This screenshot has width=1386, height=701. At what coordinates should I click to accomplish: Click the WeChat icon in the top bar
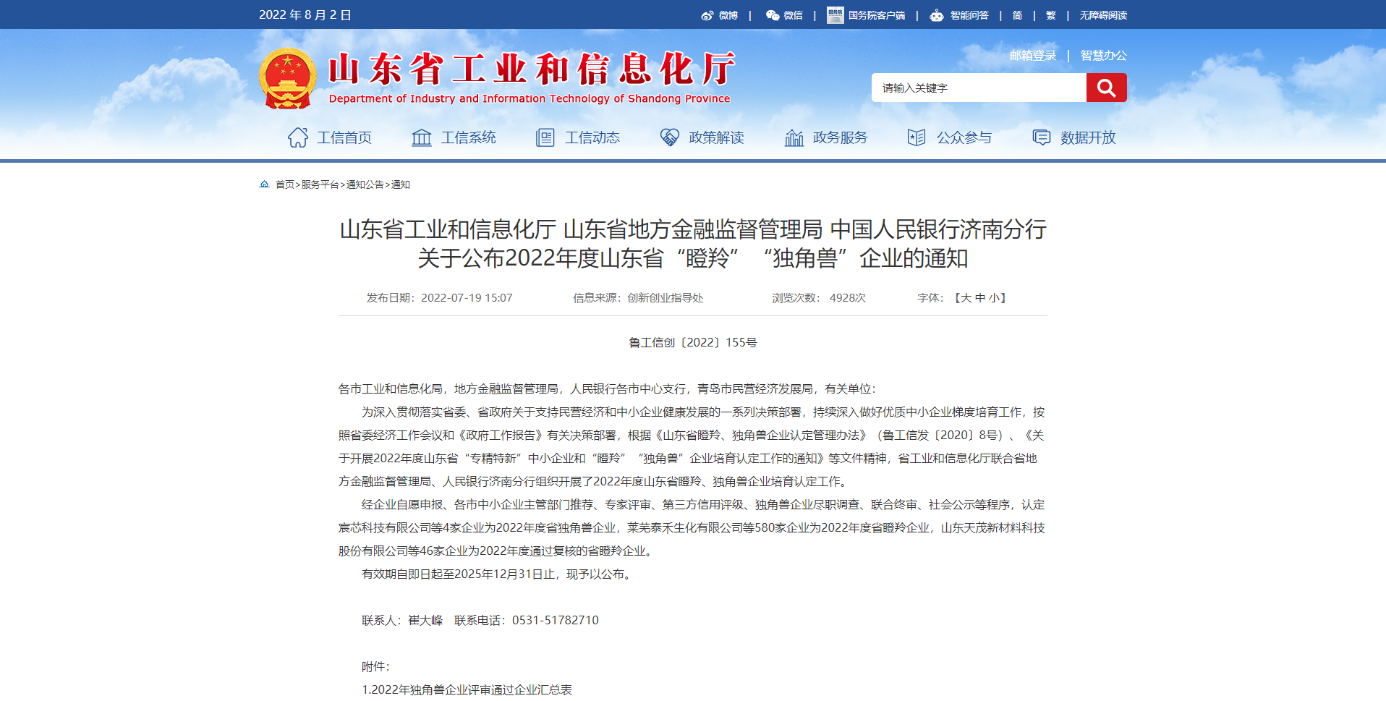coord(773,14)
